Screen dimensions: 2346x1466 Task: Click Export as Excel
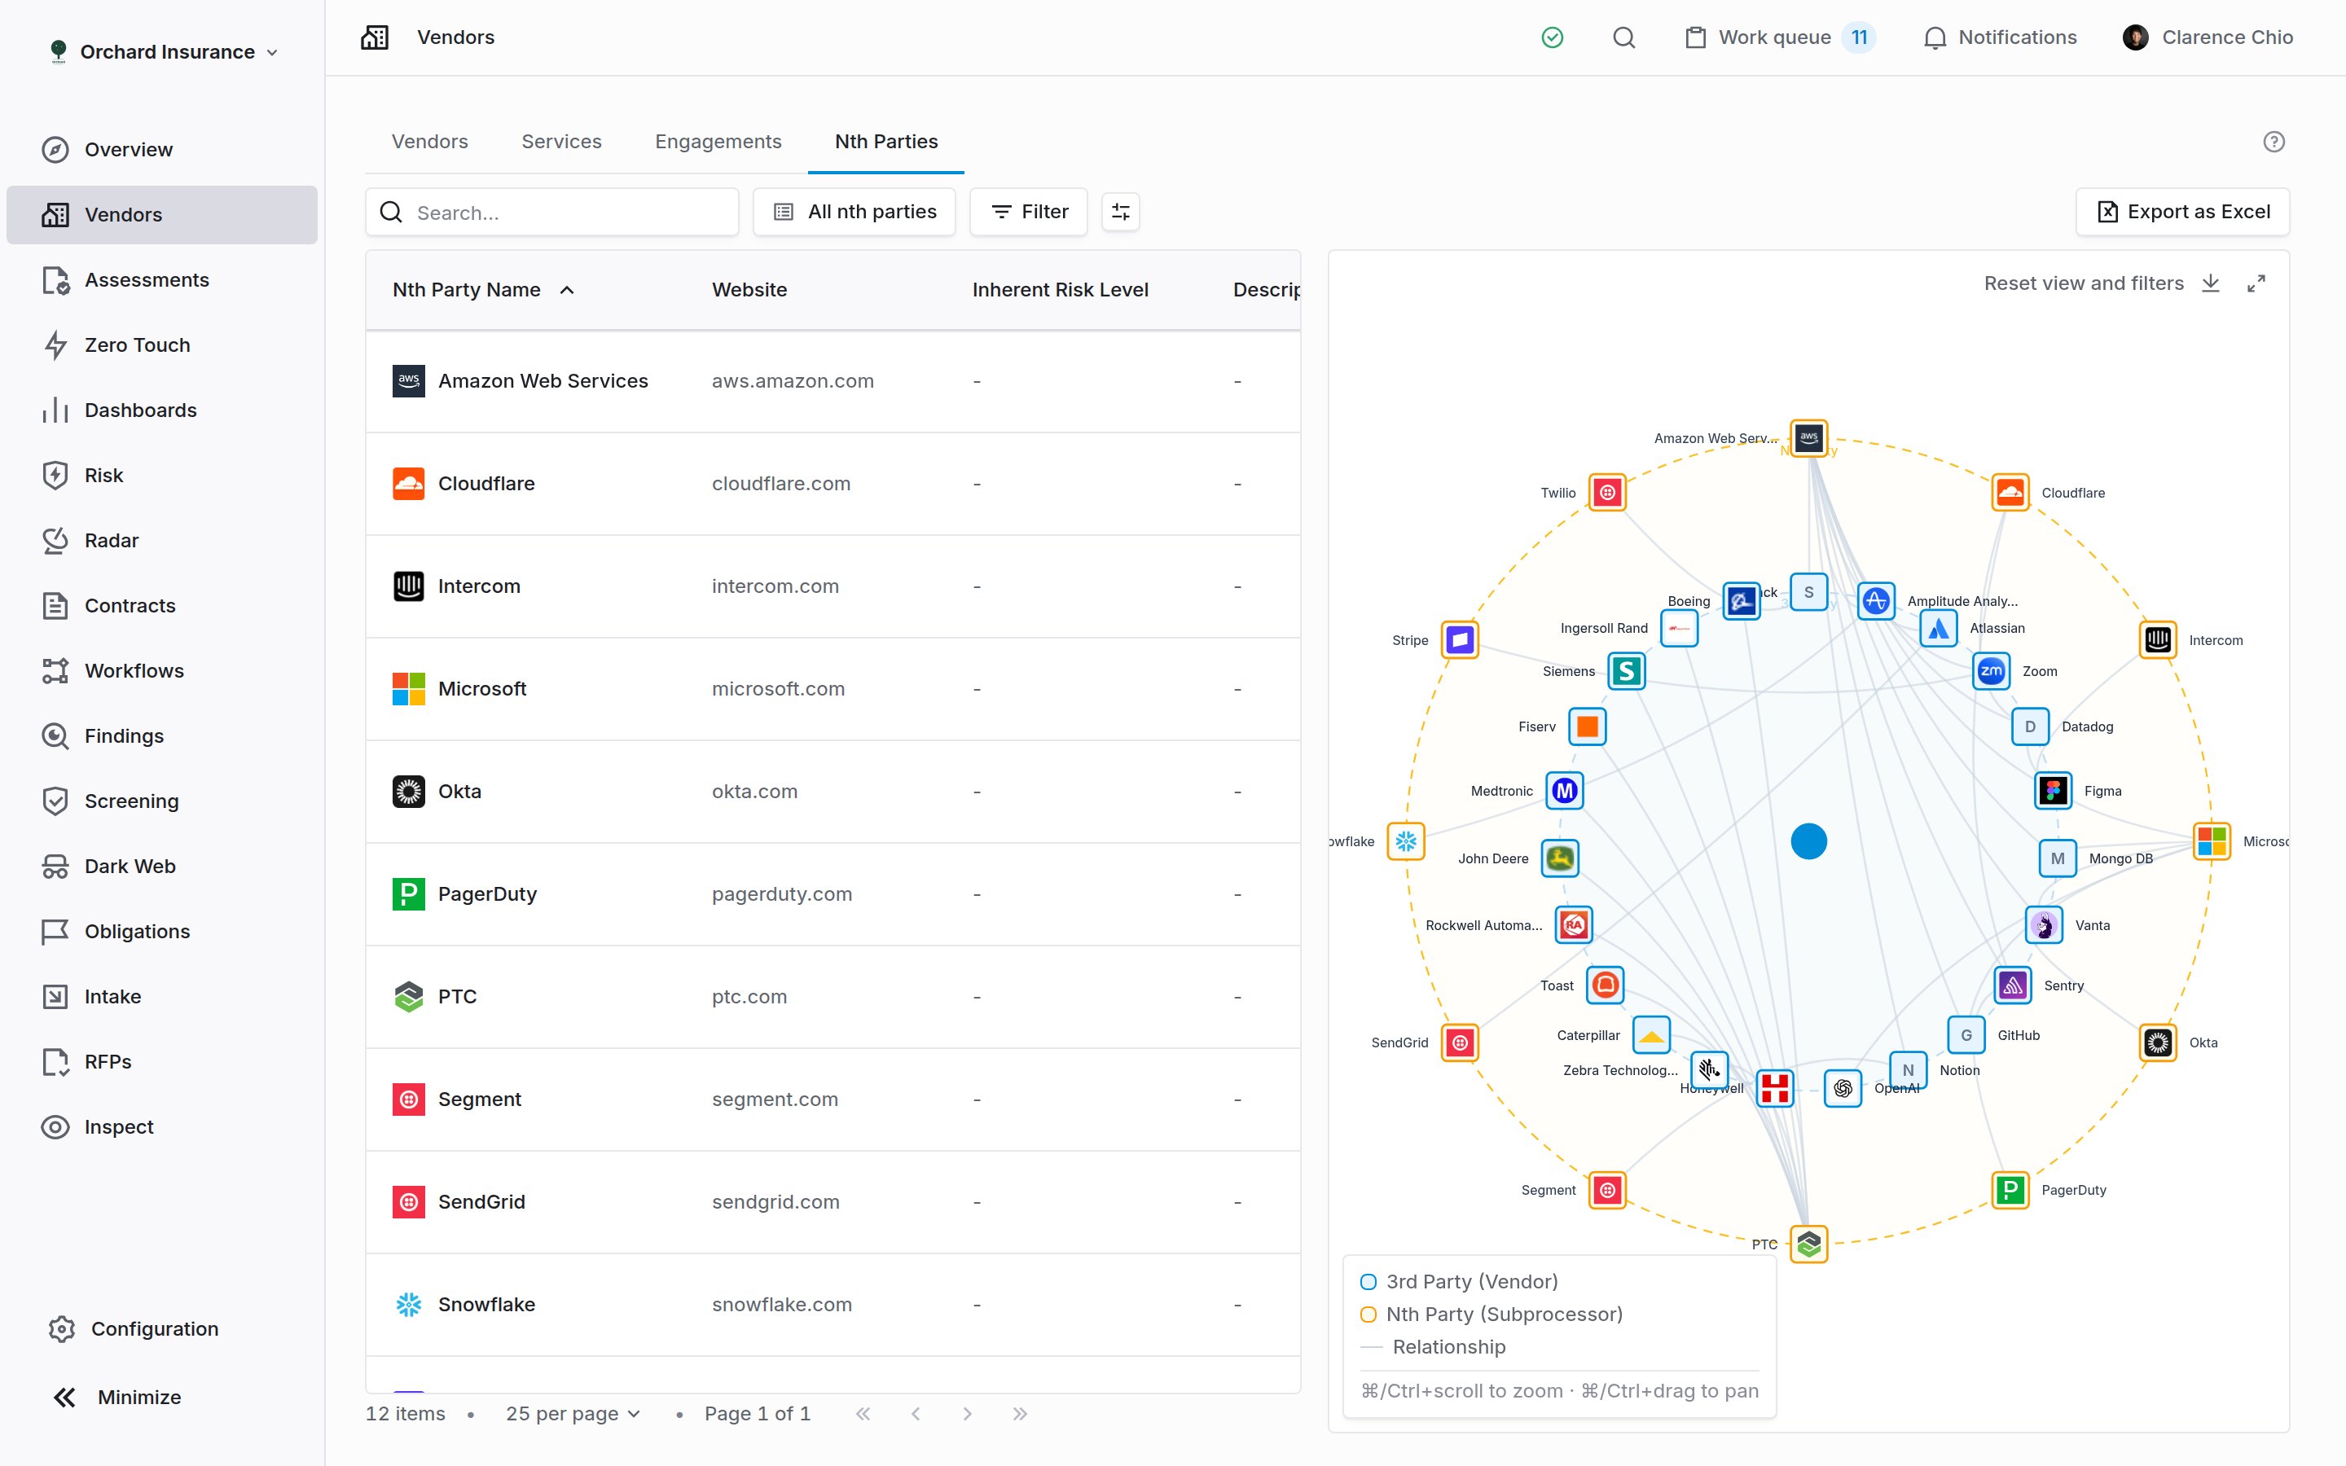click(x=2182, y=212)
